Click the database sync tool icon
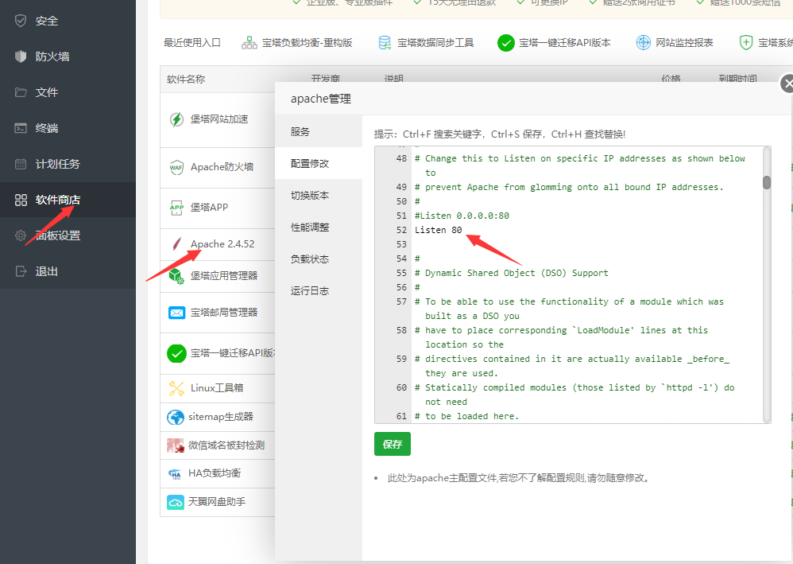 (385, 43)
